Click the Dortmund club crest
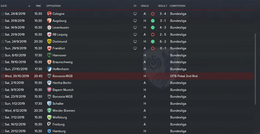 (49, 41)
